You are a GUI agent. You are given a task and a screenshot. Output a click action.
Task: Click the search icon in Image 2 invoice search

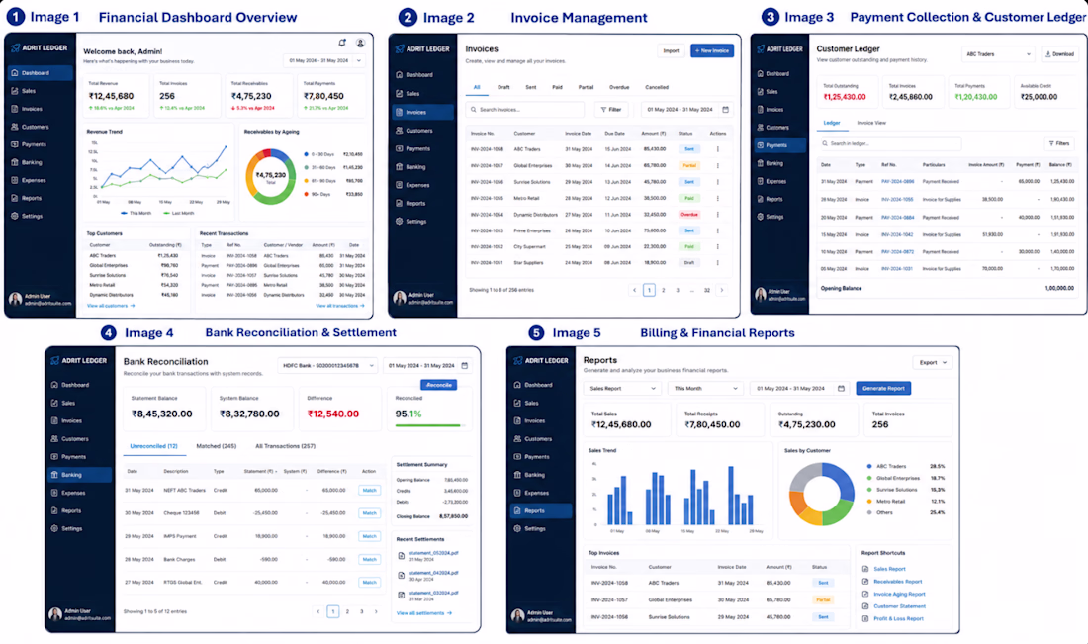[x=473, y=110]
